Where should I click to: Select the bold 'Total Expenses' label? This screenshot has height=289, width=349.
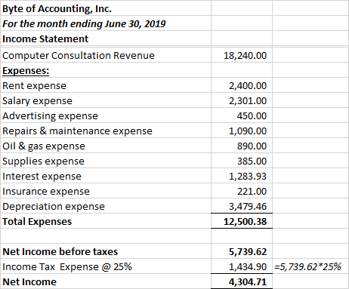37,222
